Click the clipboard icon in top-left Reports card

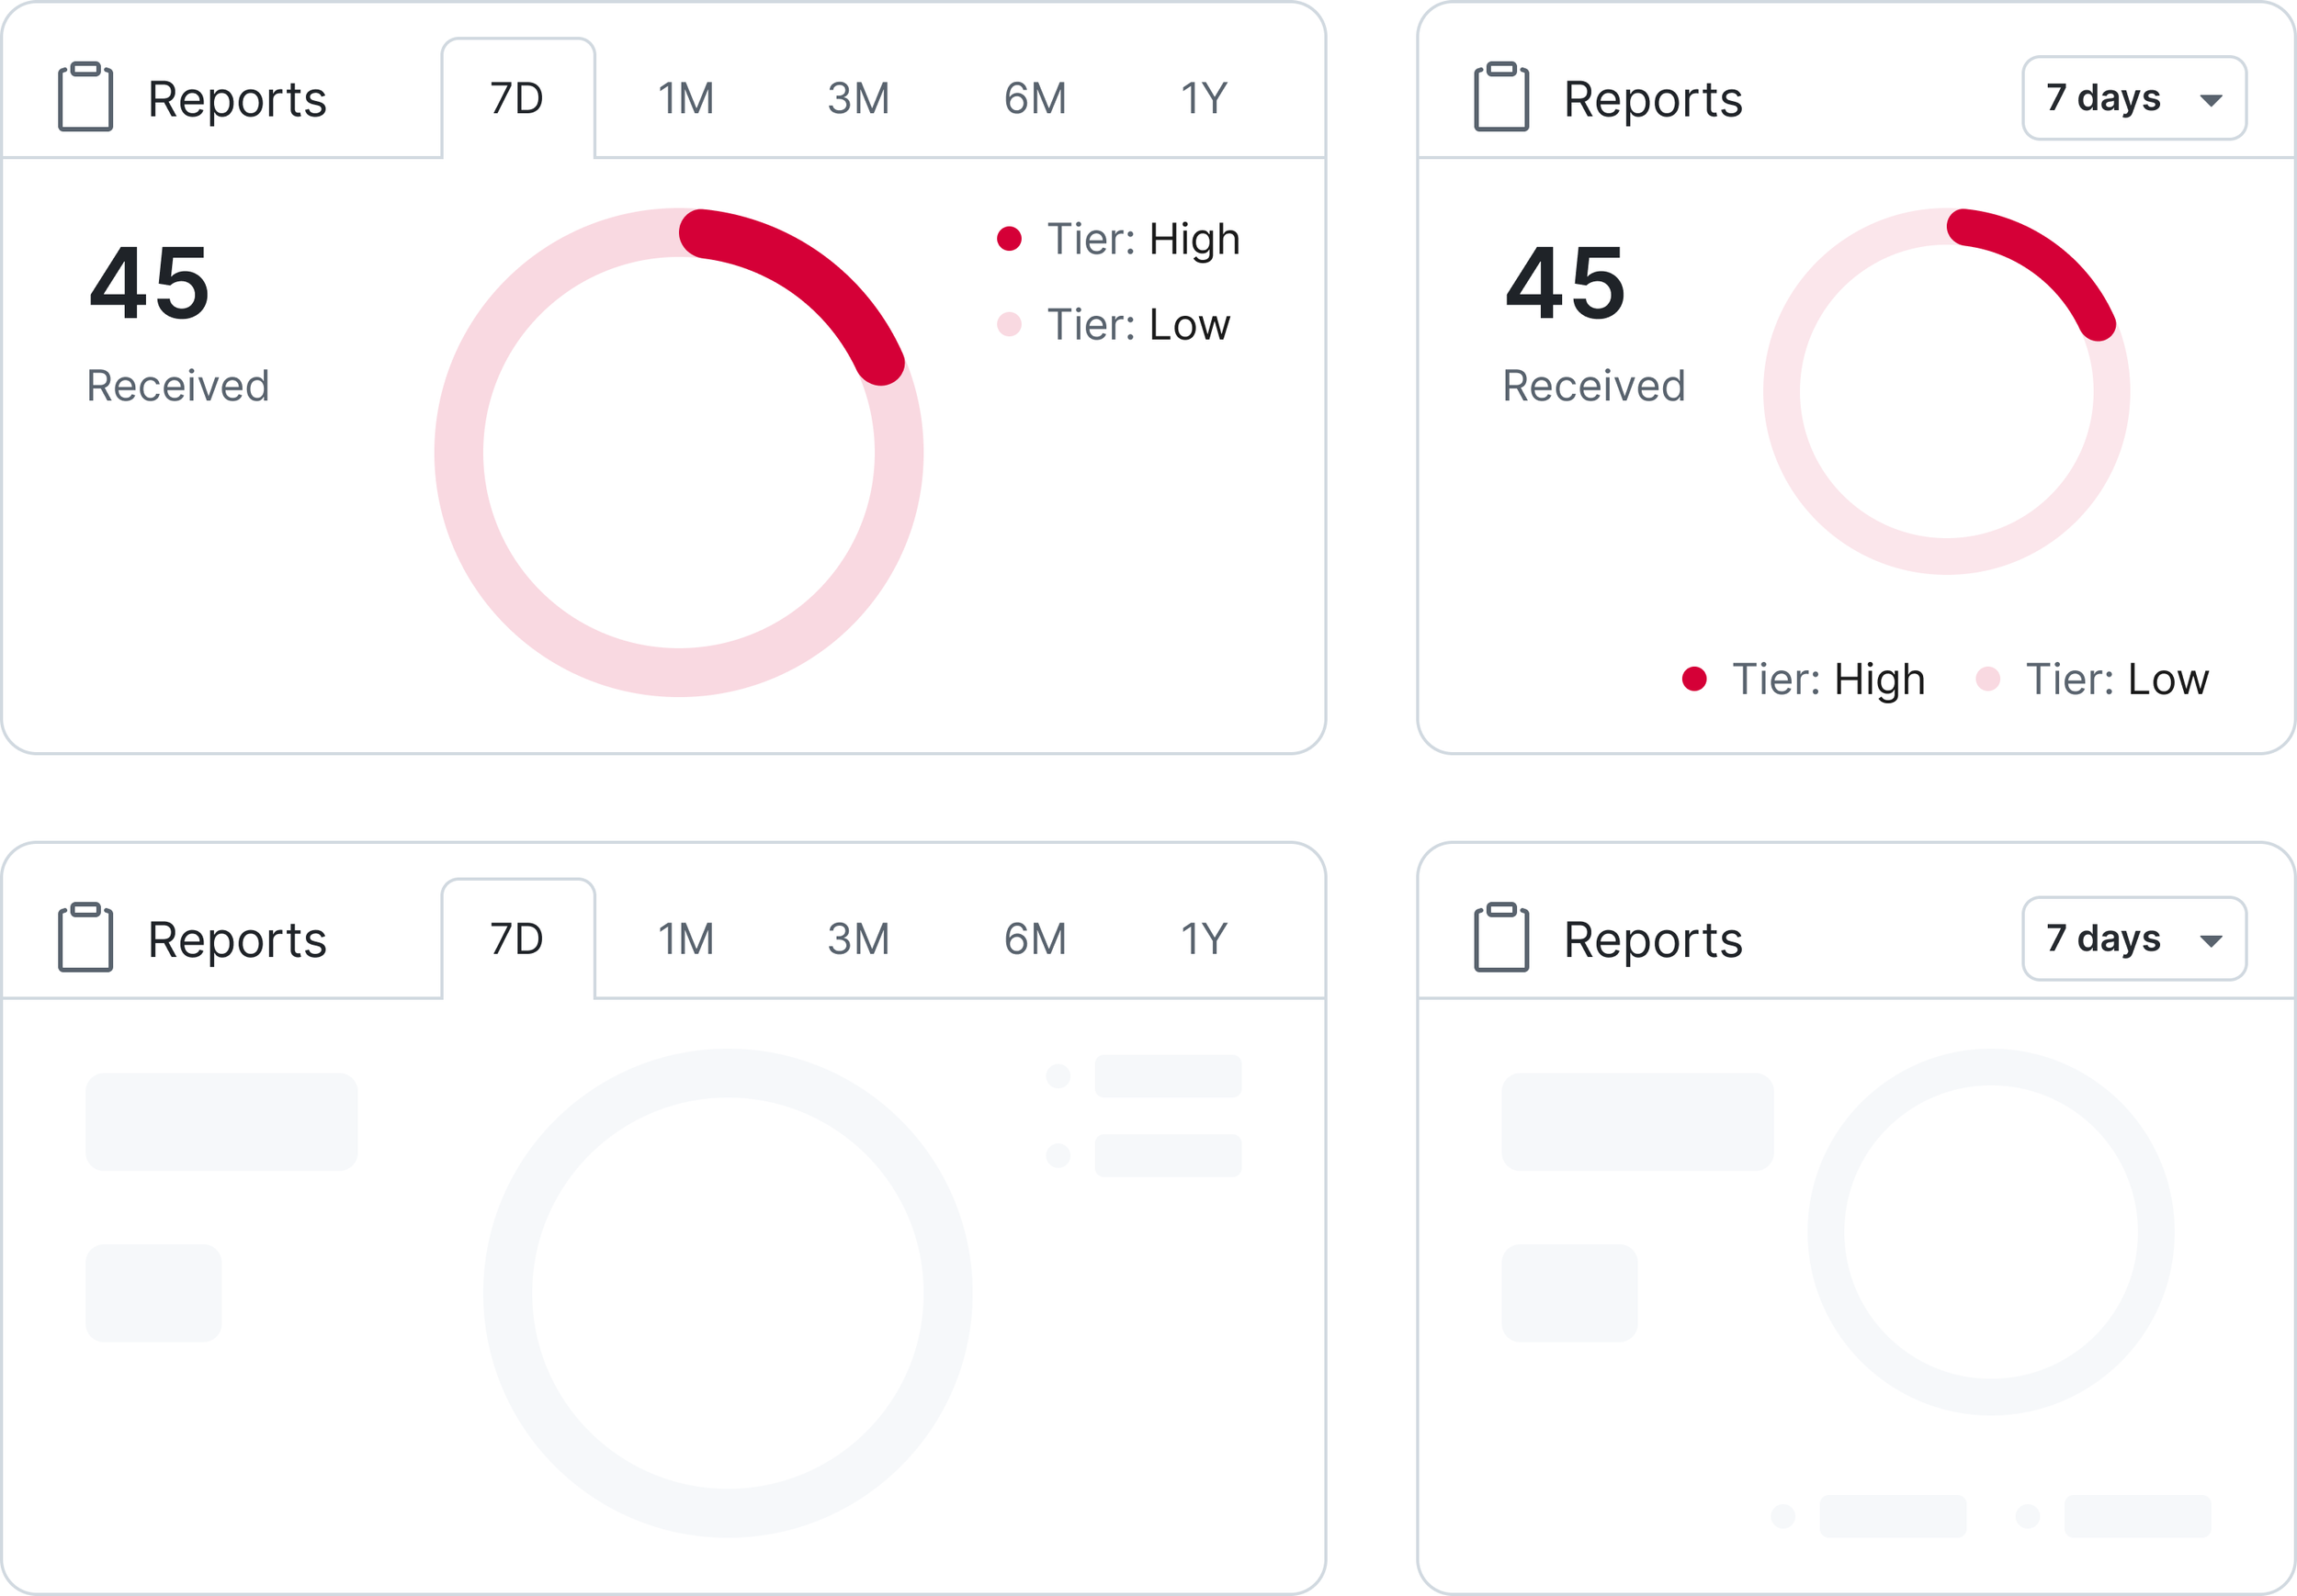[85, 97]
